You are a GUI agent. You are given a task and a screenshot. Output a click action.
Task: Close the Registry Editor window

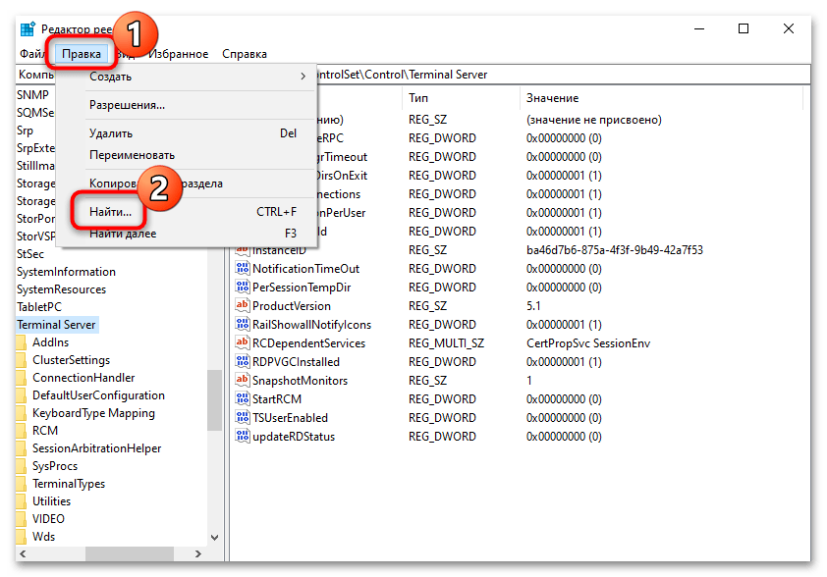[789, 29]
